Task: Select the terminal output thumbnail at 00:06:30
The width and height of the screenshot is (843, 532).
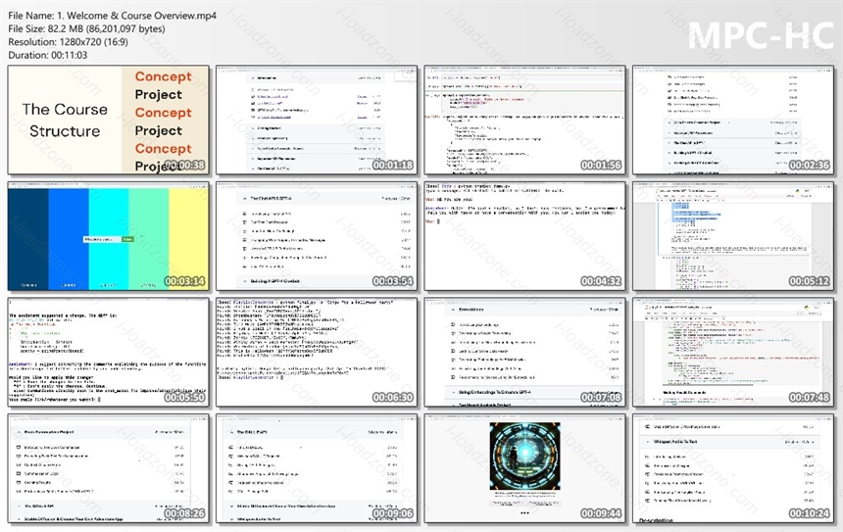Action: [317, 353]
